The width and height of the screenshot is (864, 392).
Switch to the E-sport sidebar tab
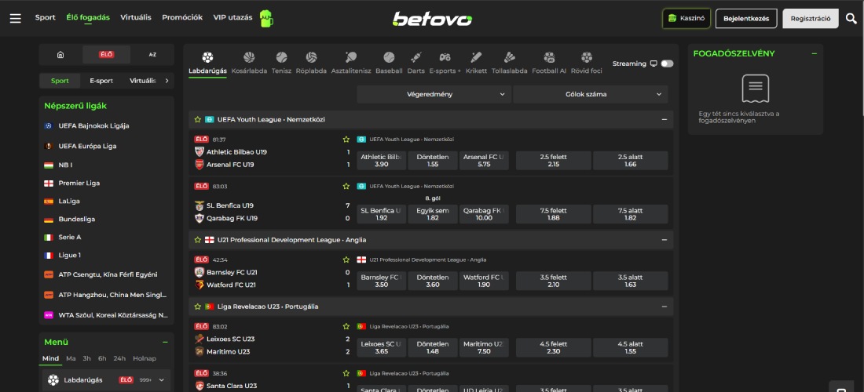[x=101, y=81]
